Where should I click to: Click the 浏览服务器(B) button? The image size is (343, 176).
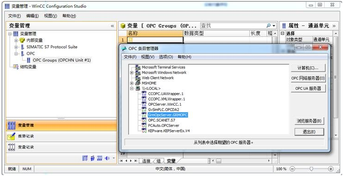click(x=309, y=121)
